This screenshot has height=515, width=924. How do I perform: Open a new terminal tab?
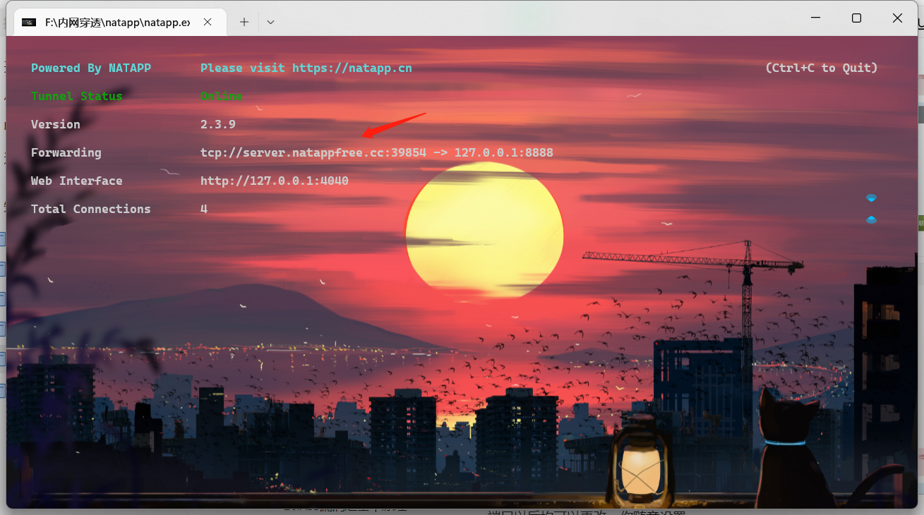pos(244,22)
